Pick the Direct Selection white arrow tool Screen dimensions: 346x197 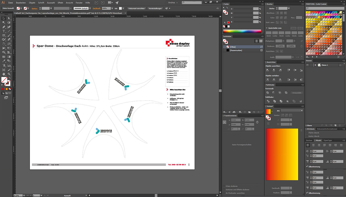coord(9,18)
